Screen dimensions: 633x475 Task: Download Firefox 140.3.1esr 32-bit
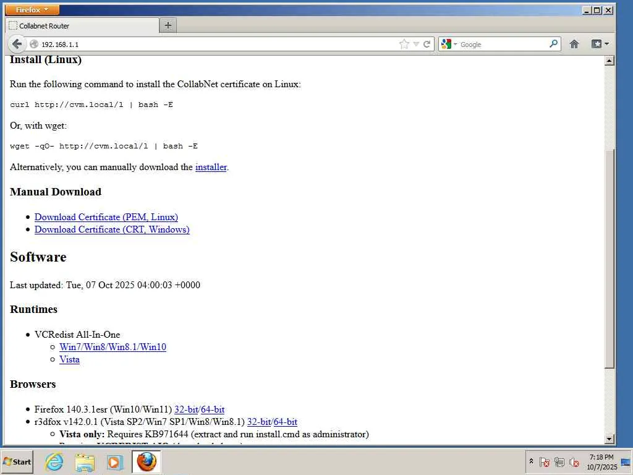tap(186, 409)
